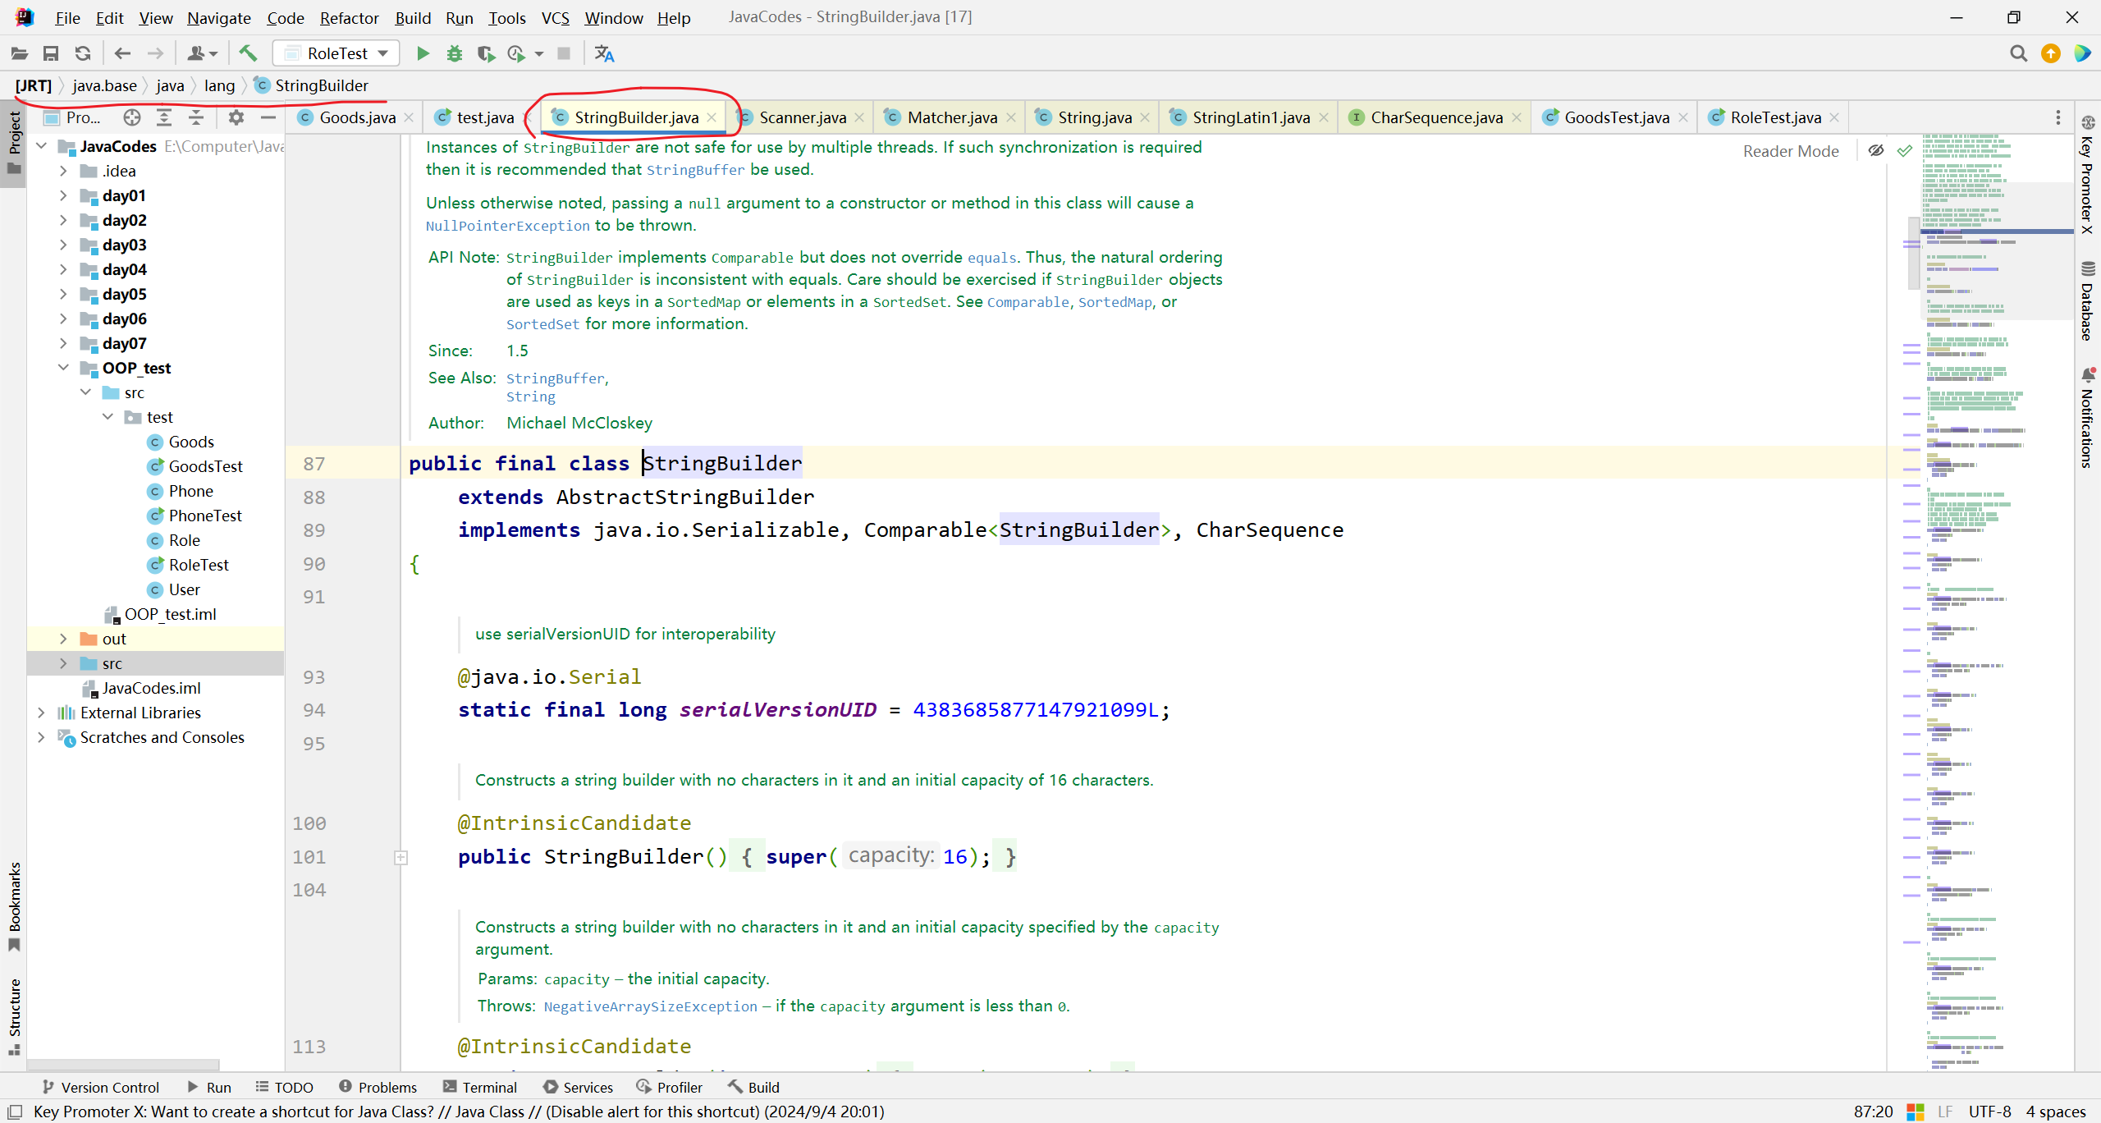Click the Debug bug icon

point(454,53)
